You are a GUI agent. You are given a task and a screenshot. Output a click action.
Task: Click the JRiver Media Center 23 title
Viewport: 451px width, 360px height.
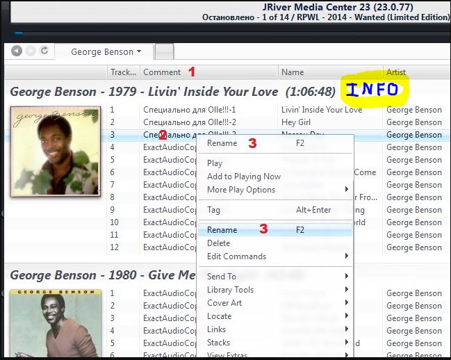click(x=338, y=7)
